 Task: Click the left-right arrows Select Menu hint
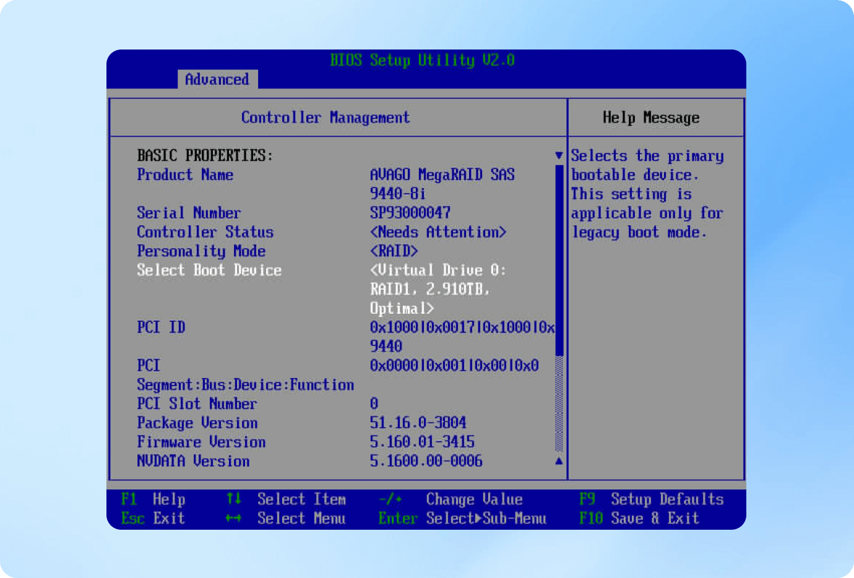286,519
